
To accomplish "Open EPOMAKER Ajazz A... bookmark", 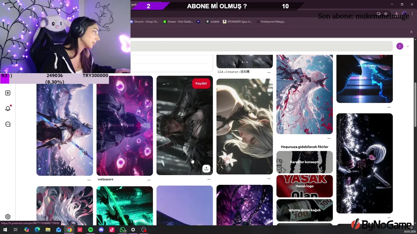I will (237, 22).
